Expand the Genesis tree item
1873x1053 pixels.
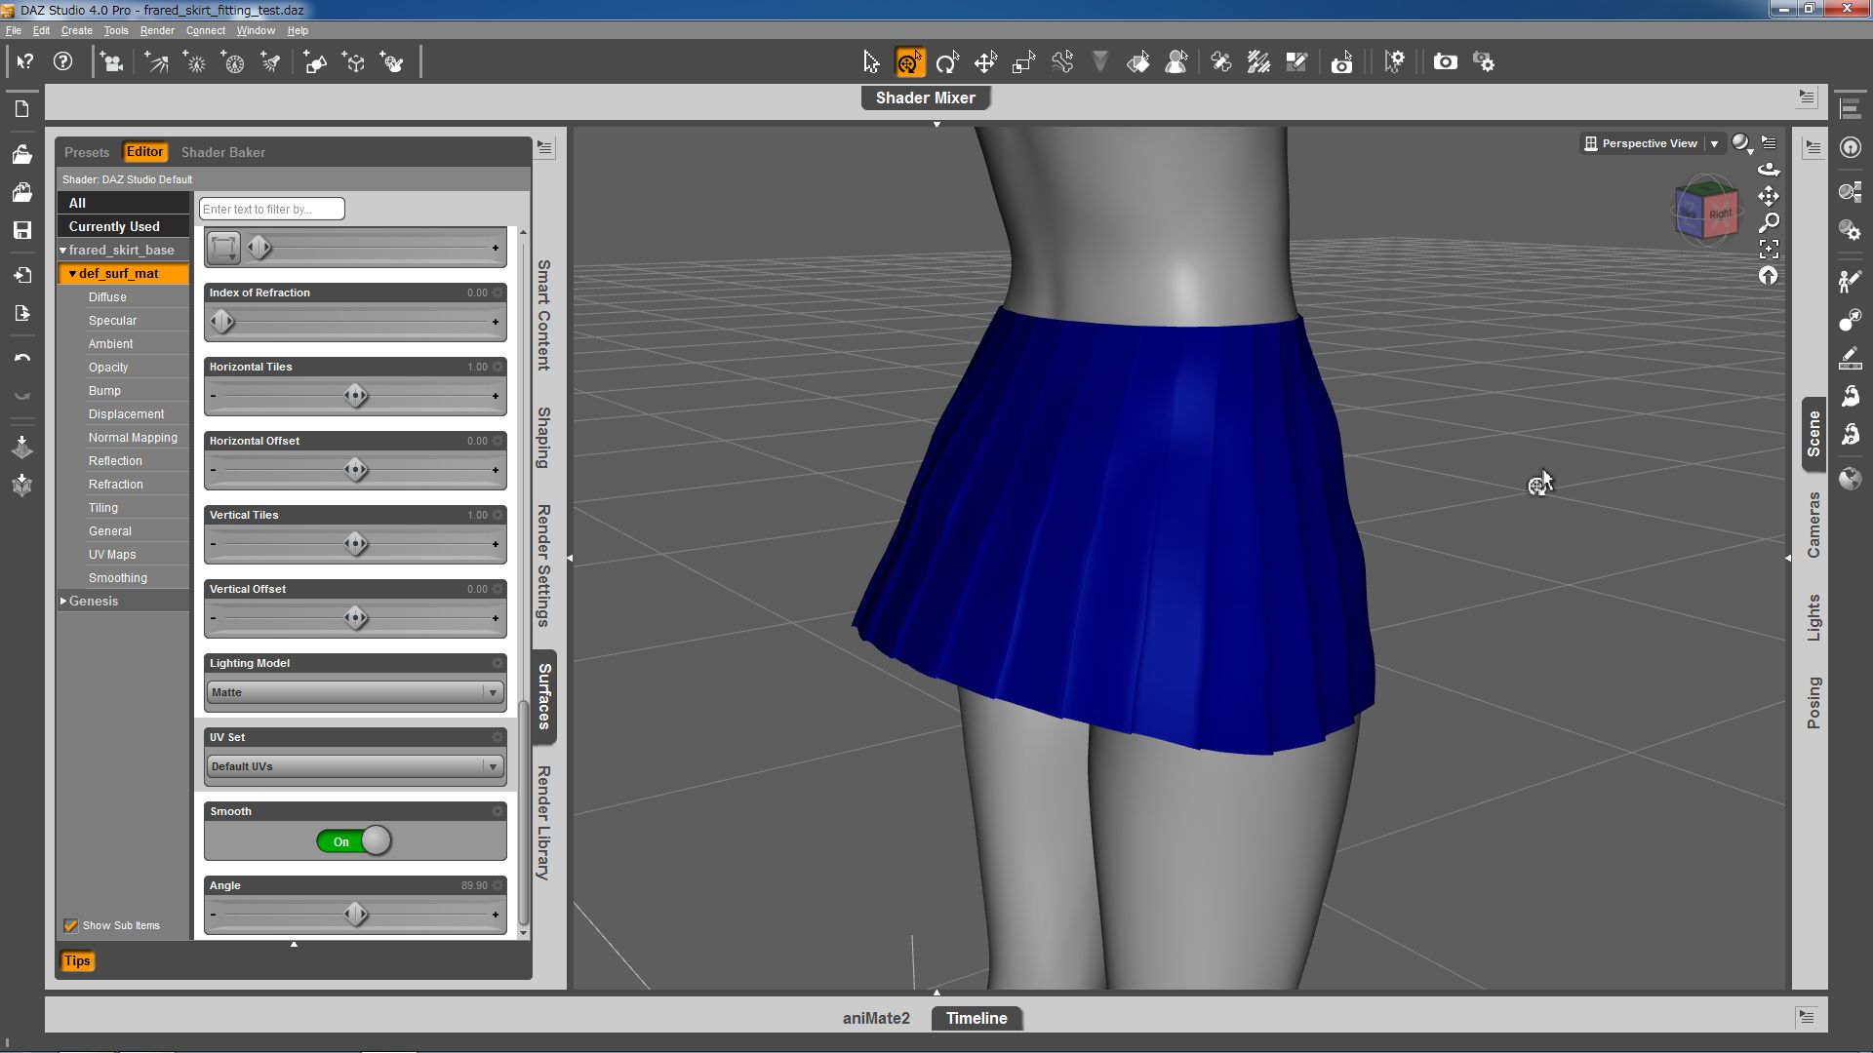click(x=63, y=601)
